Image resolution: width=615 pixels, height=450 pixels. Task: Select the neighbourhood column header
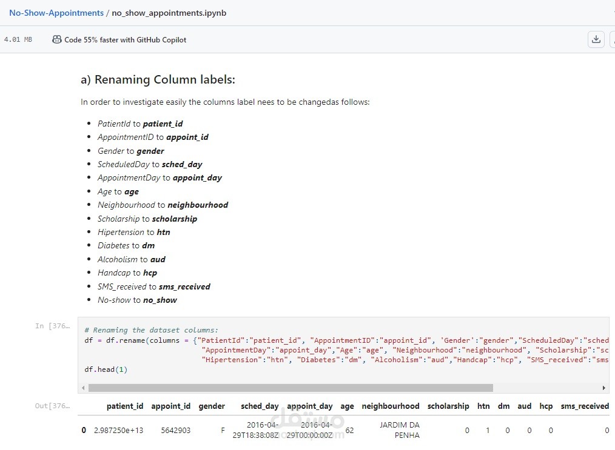pyautogui.click(x=391, y=406)
